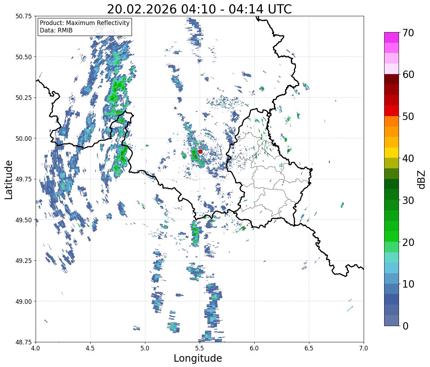430x367 pixels.
Task: Click the magenta swatch at the colorbar top
Action: 392,37
